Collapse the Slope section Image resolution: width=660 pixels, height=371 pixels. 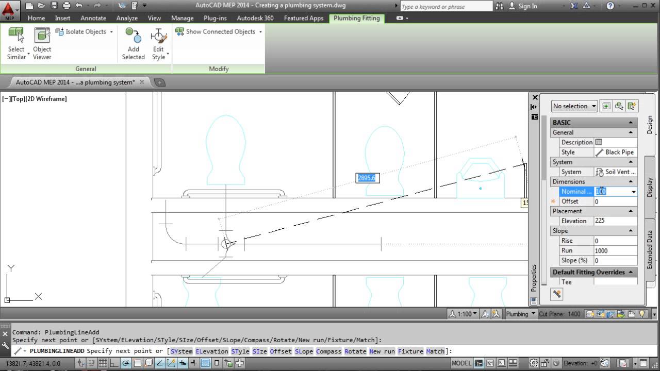pyautogui.click(x=631, y=231)
